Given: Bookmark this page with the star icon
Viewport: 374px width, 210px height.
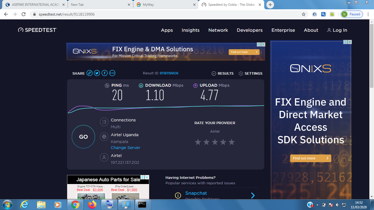Looking at the screenshot, I should click(x=304, y=14).
